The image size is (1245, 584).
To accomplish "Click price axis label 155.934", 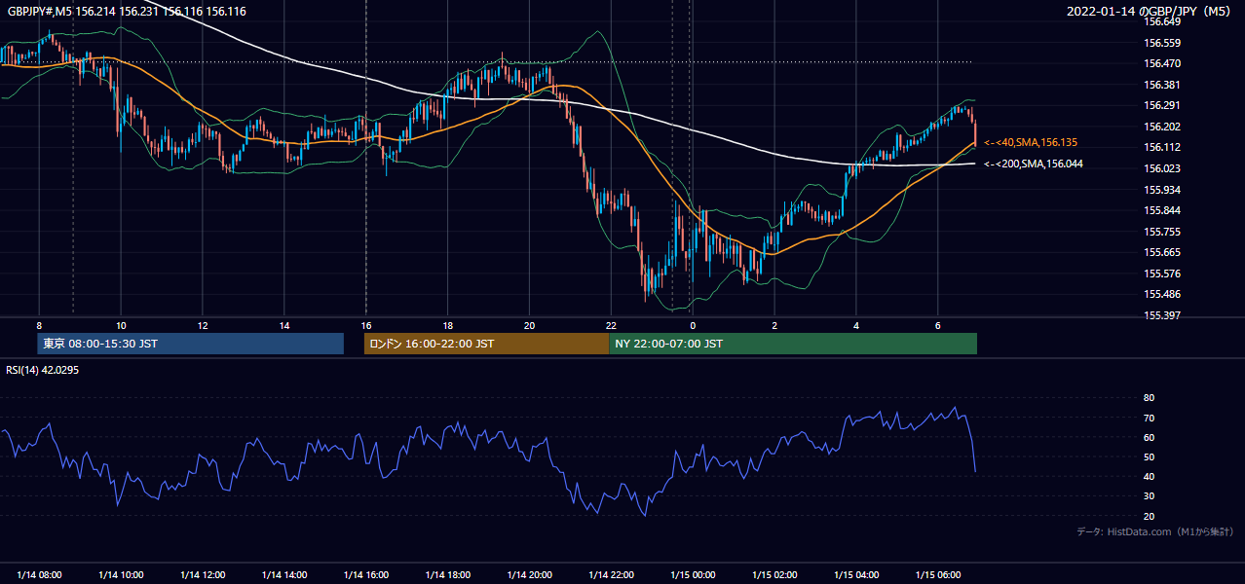I will 1162,190.
